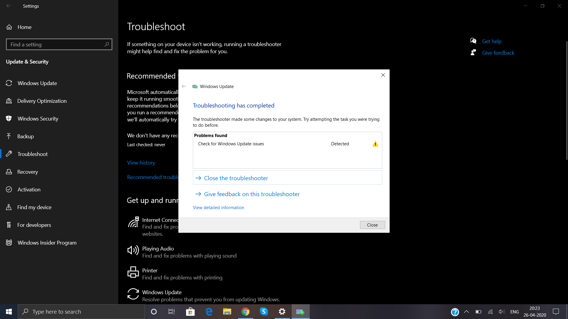Launch Microsoft Store from taskbar

(190, 312)
